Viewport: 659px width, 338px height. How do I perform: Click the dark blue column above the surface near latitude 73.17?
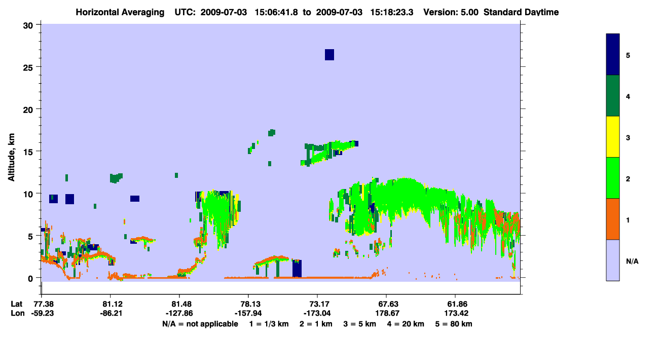coord(297,269)
